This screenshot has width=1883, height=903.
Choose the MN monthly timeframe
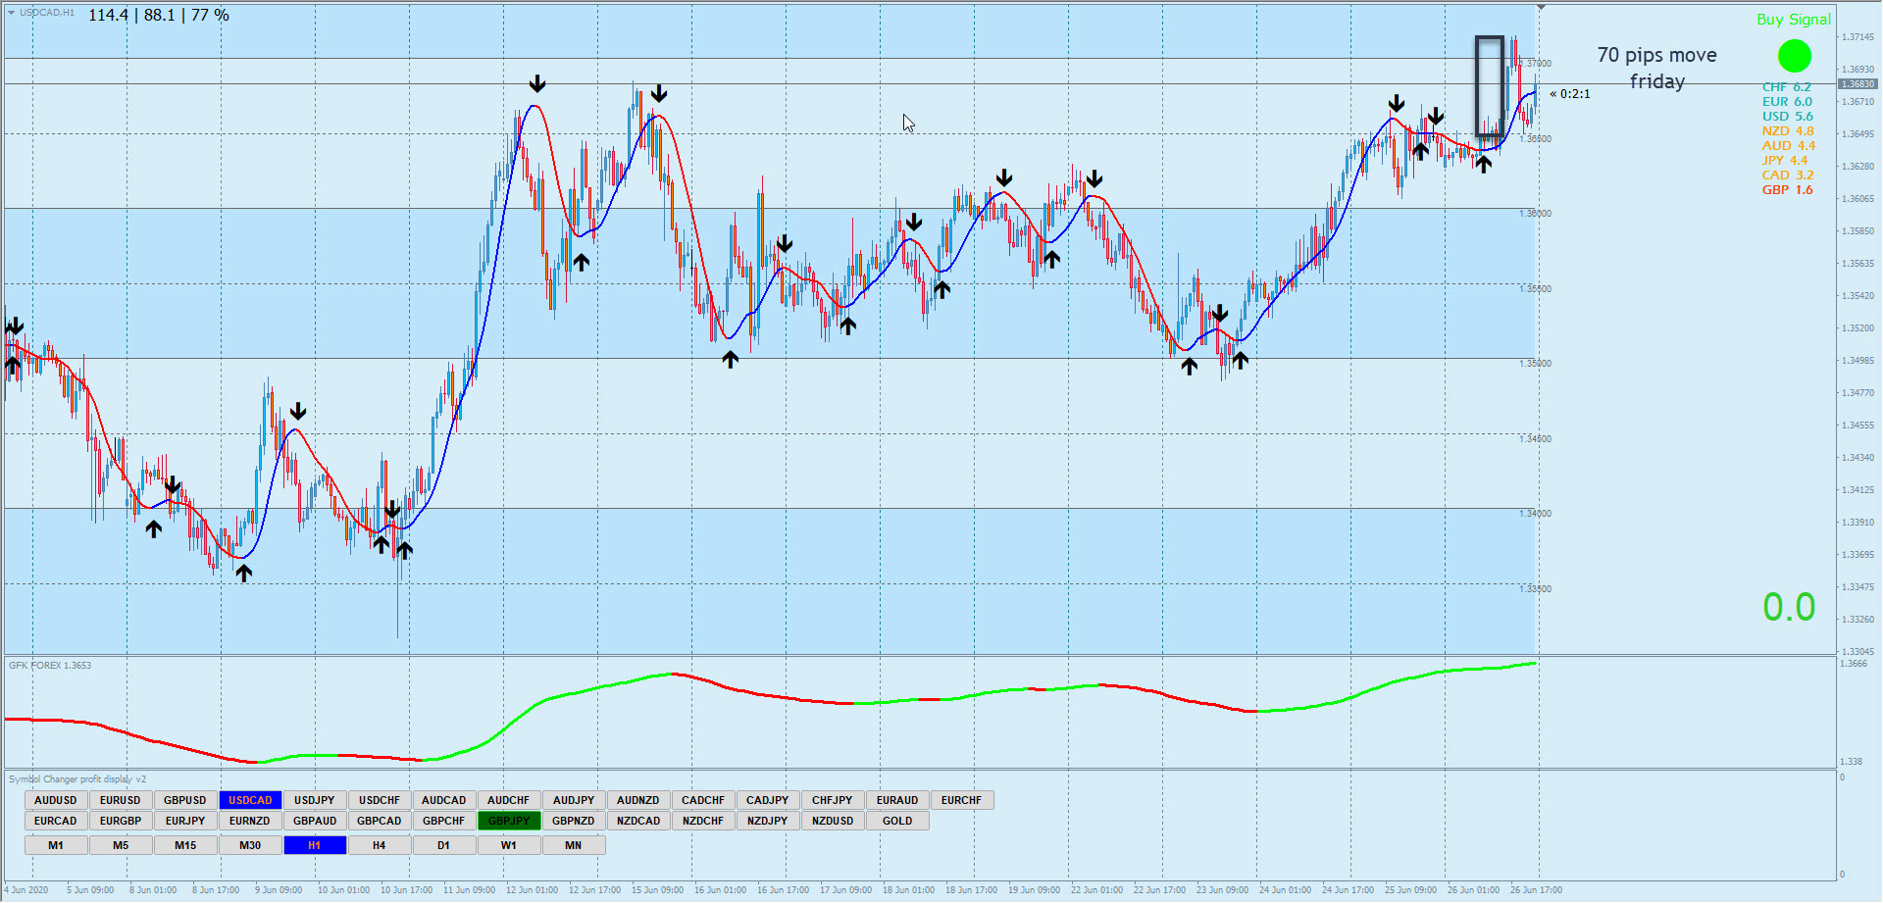click(574, 845)
